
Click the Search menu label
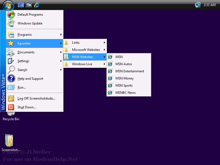coord(22,70)
